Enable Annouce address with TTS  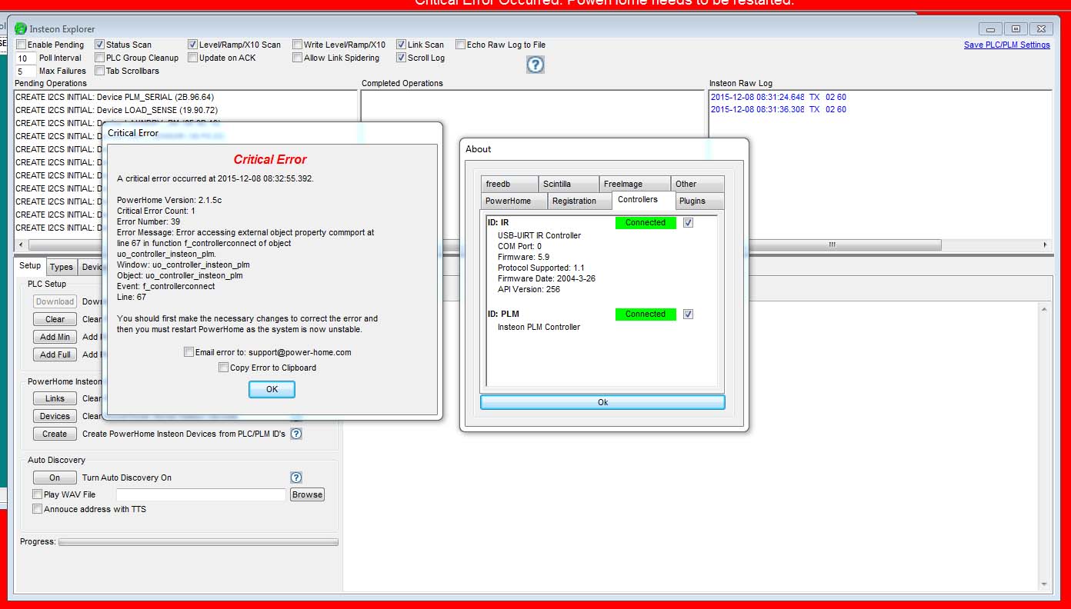point(37,509)
